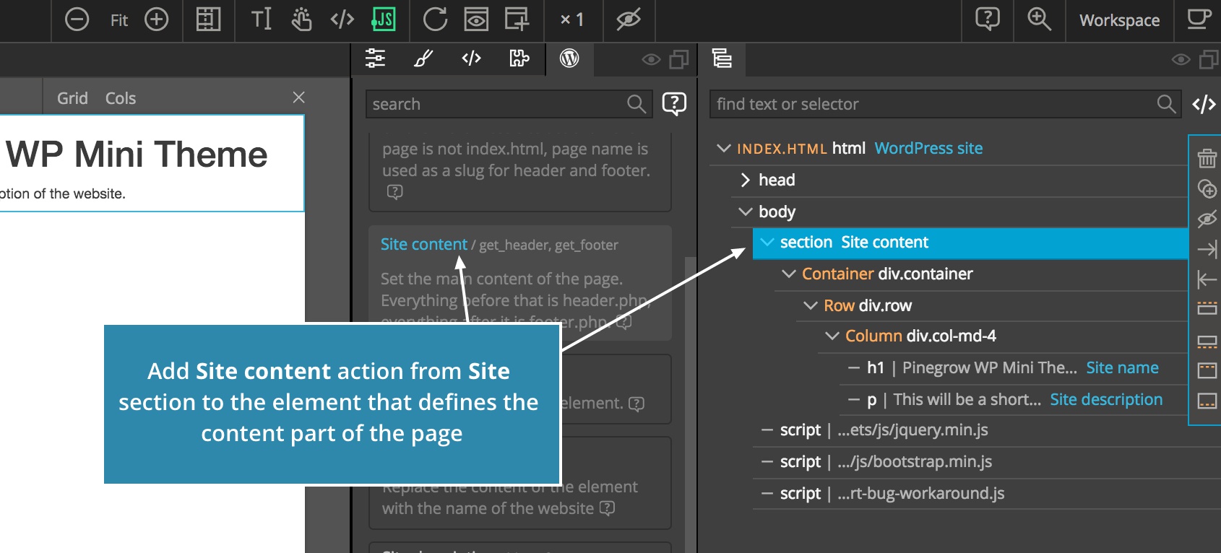Click the tree panel detach windows icon
This screenshot has height=553, width=1221.
tap(1209, 59)
